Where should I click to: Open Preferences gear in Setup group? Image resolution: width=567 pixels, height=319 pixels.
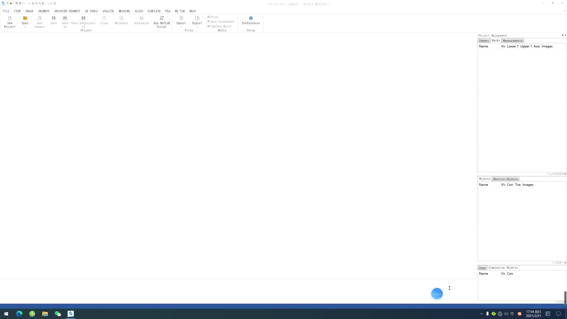[251, 18]
